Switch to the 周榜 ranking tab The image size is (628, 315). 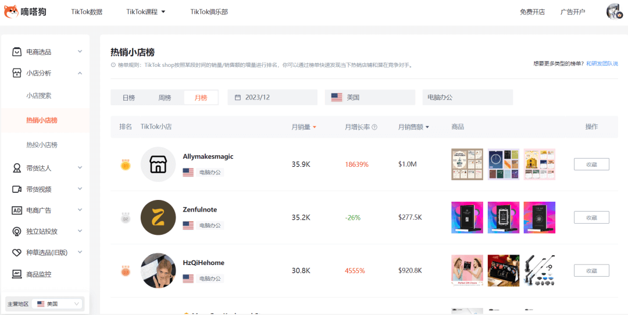165,98
